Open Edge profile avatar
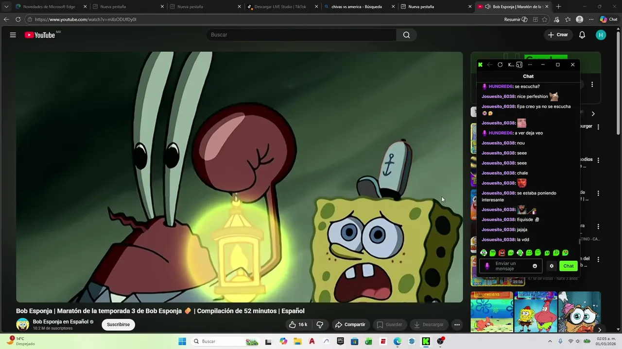 [x=579, y=19]
